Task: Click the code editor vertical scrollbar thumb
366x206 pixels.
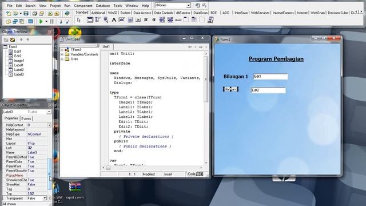Action: (206, 79)
